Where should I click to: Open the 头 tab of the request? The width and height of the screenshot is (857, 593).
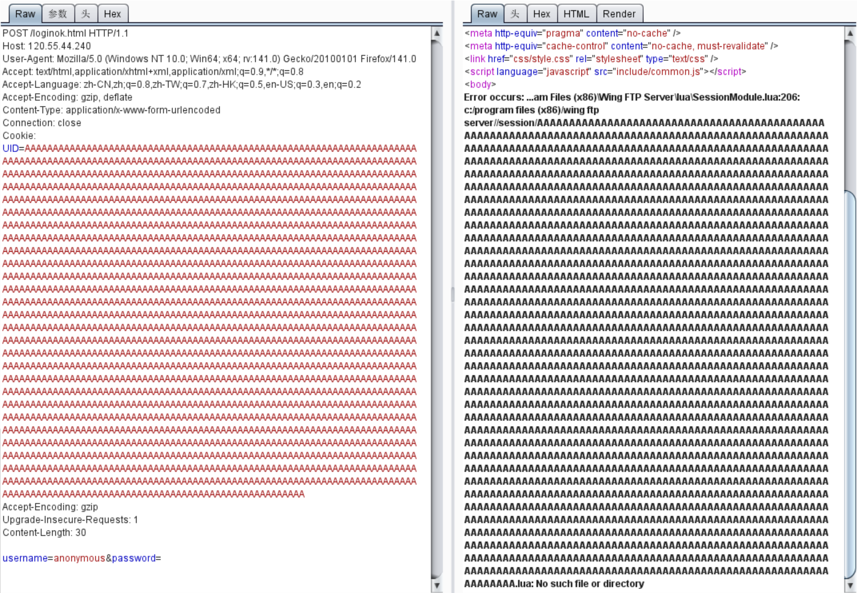(x=85, y=14)
